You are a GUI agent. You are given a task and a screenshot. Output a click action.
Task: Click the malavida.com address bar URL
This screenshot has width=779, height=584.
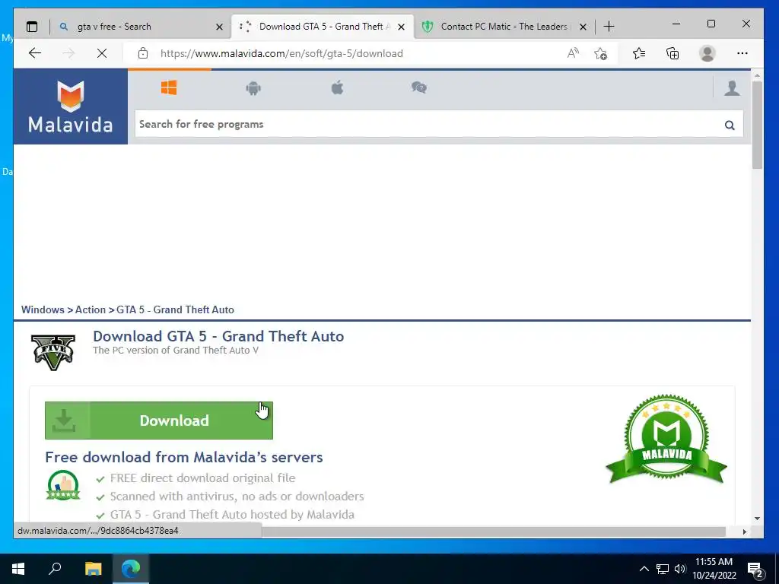click(281, 54)
